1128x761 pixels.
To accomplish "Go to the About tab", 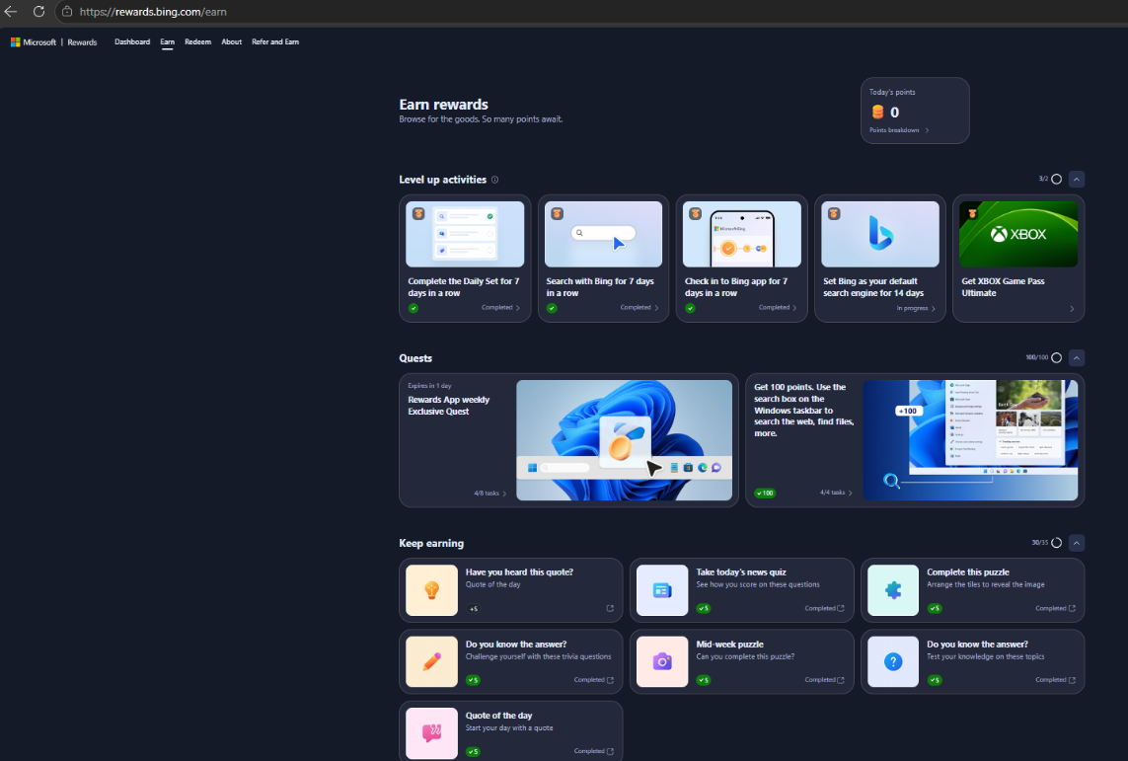I will click(x=232, y=42).
